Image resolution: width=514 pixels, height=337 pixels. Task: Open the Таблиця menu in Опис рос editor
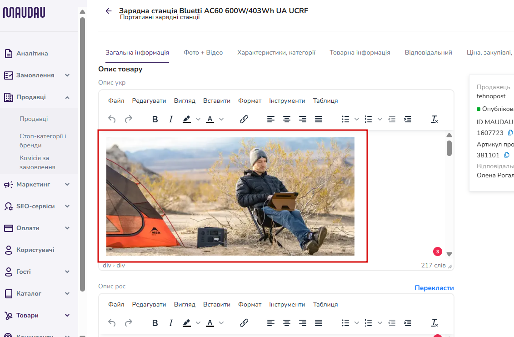coord(325,305)
